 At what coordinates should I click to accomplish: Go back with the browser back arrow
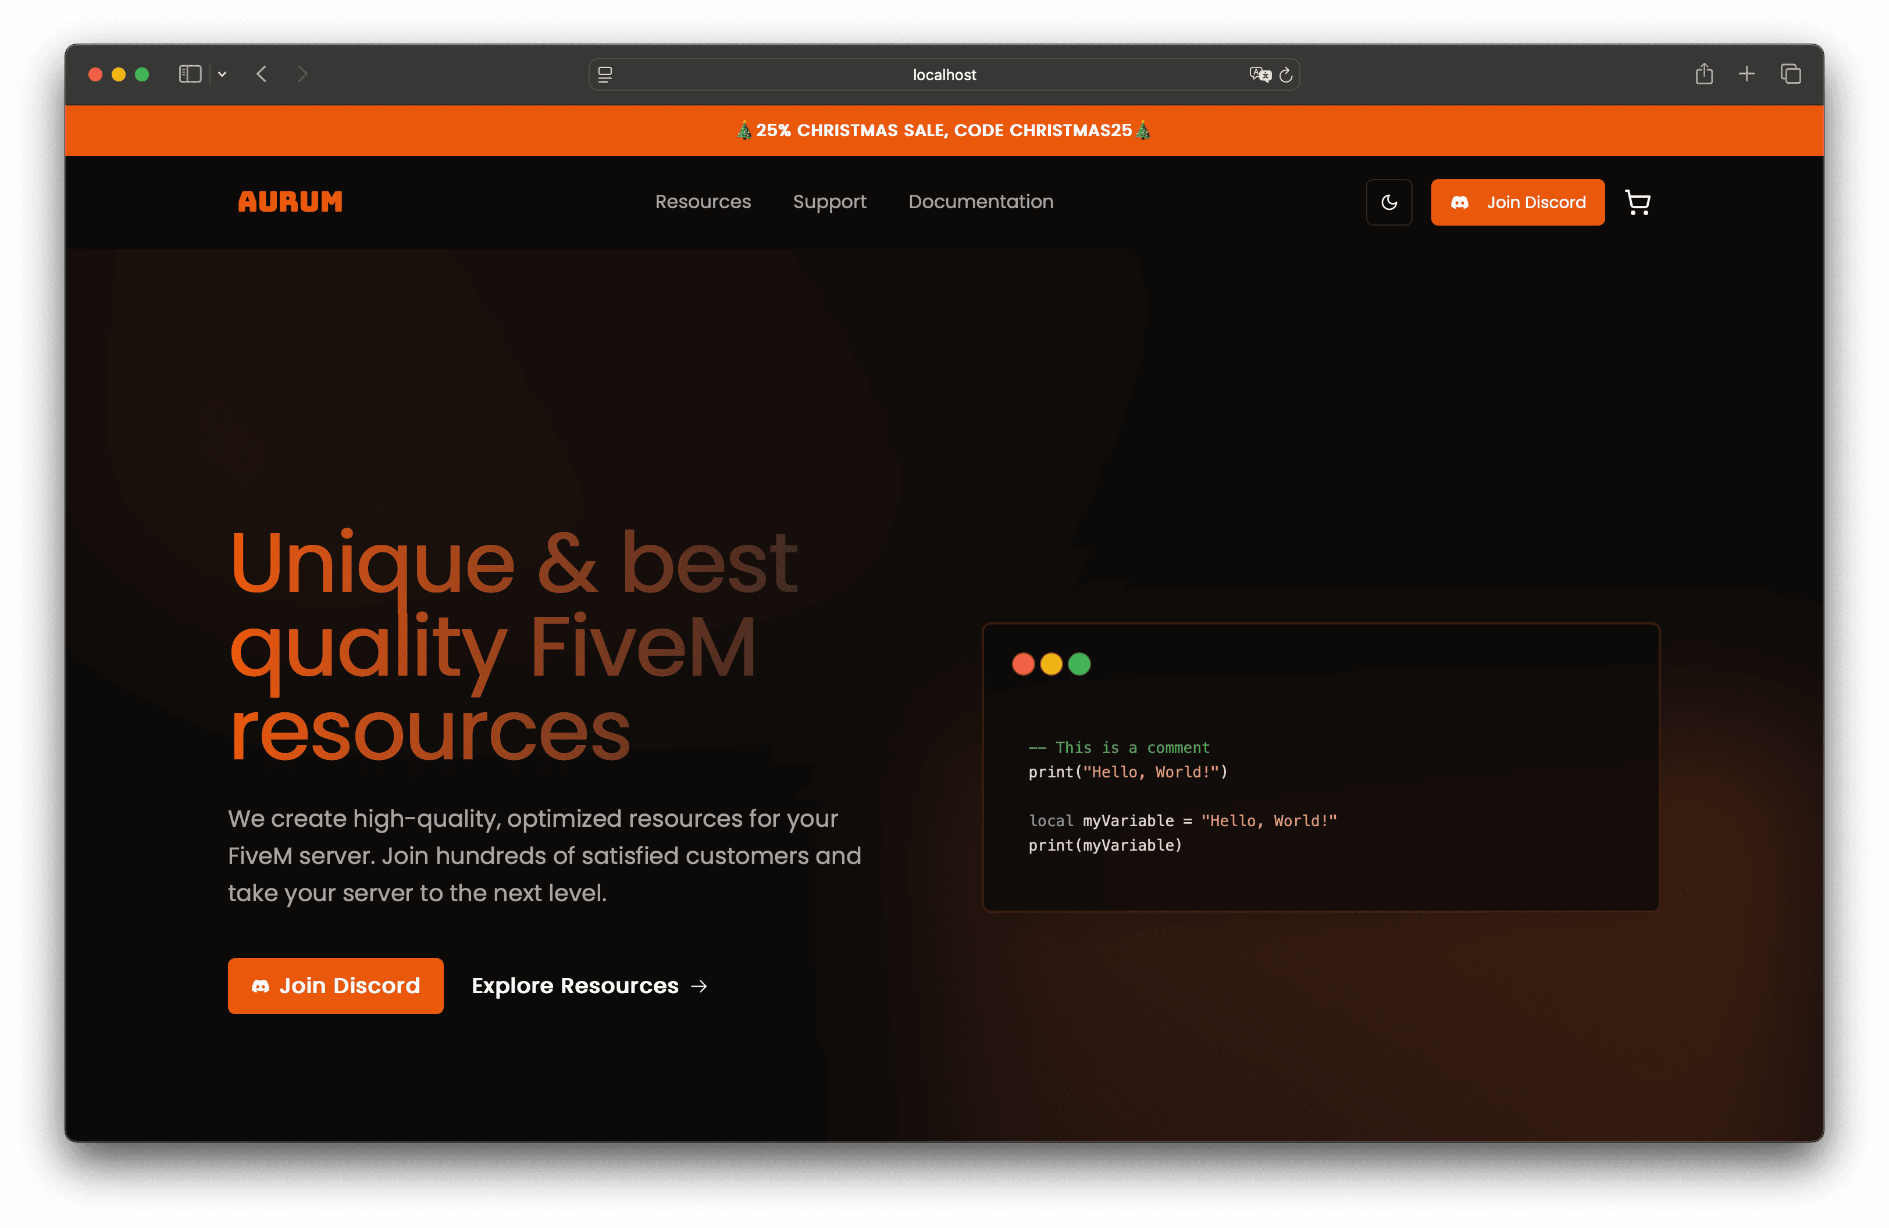(x=261, y=74)
